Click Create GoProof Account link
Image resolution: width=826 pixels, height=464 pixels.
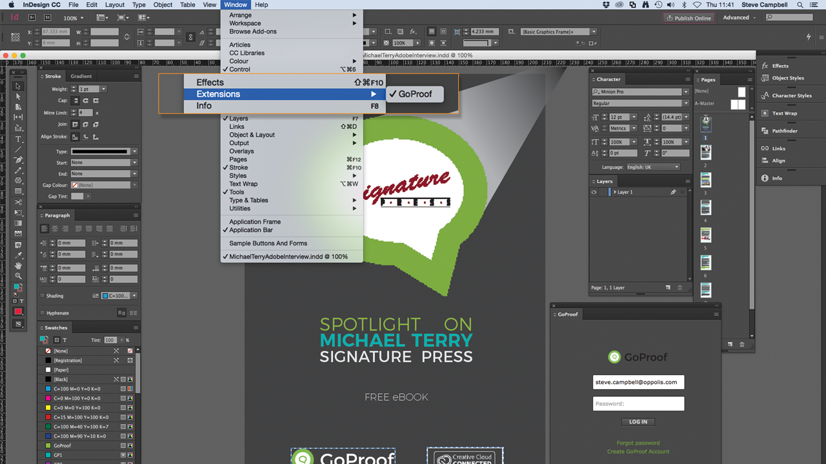point(638,451)
